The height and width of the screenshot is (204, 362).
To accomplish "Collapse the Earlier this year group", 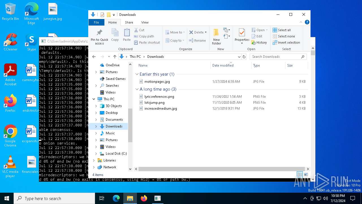I will coord(137,74).
